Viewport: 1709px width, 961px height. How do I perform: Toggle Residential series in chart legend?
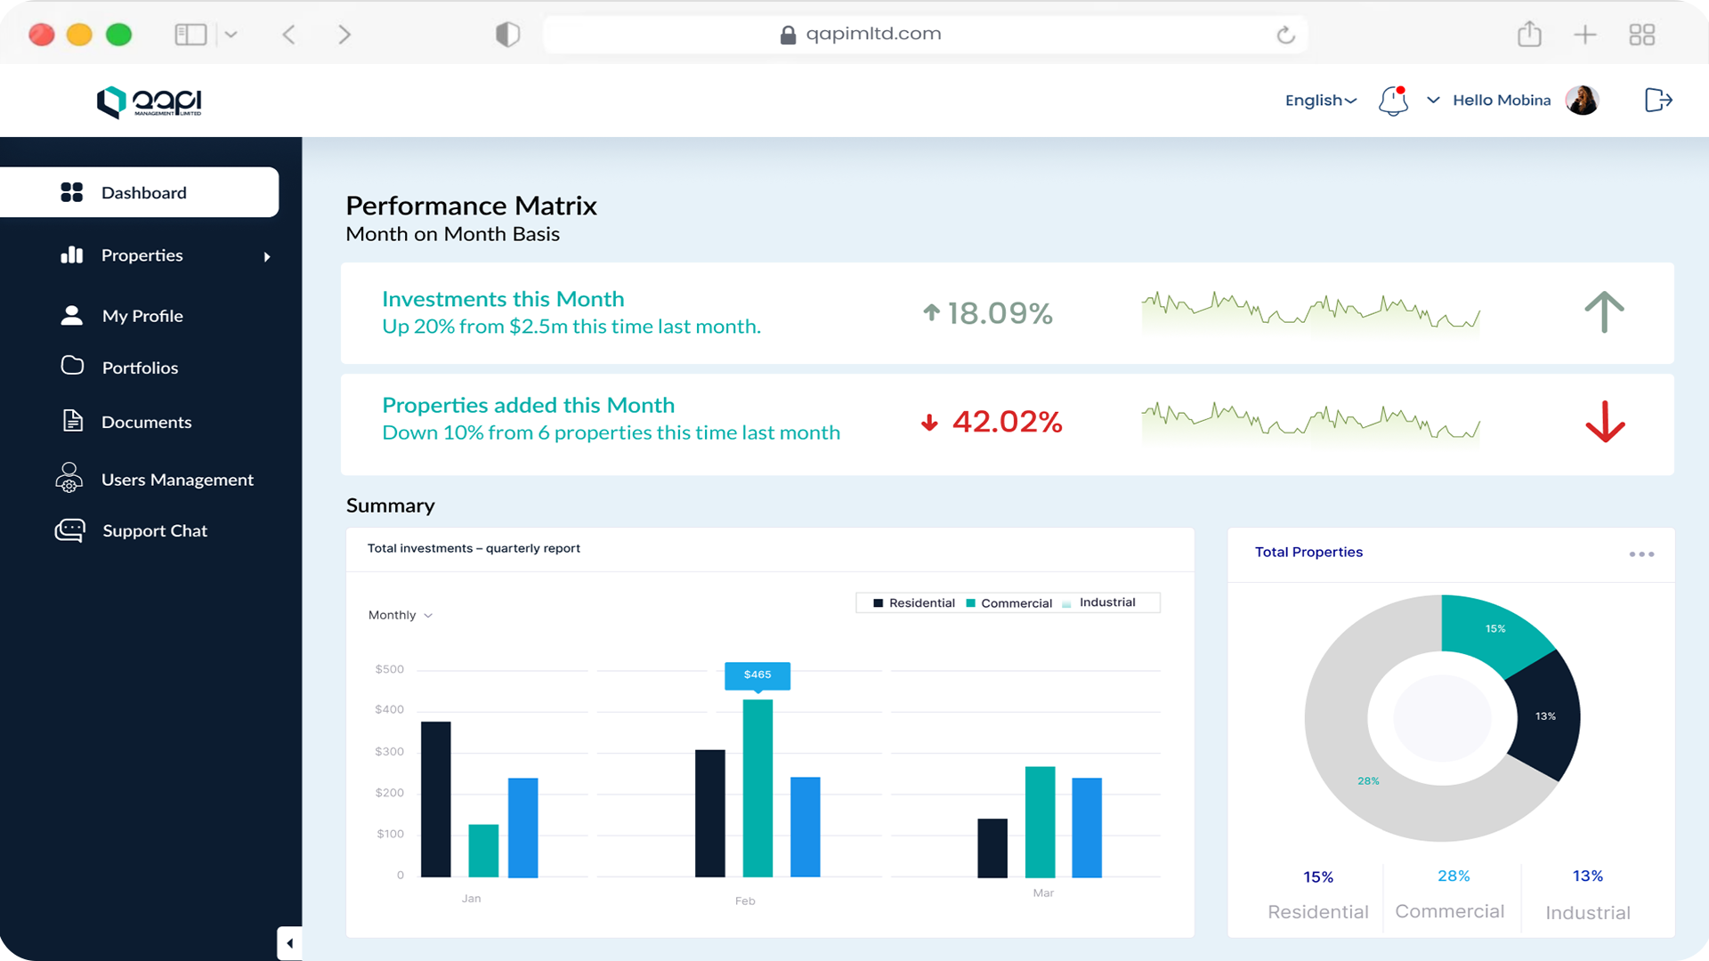(914, 603)
